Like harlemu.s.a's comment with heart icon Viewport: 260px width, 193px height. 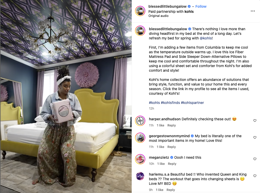[255, 176]
